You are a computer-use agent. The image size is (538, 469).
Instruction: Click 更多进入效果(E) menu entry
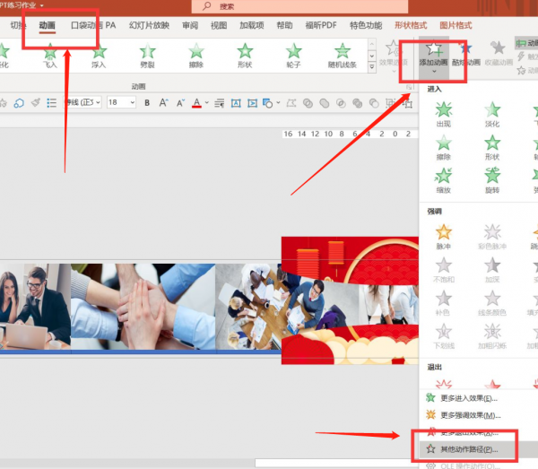pyautogui.click(x=469, y=398)
